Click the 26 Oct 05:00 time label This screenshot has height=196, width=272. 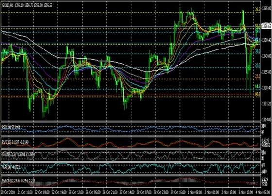tap(93, 192)
